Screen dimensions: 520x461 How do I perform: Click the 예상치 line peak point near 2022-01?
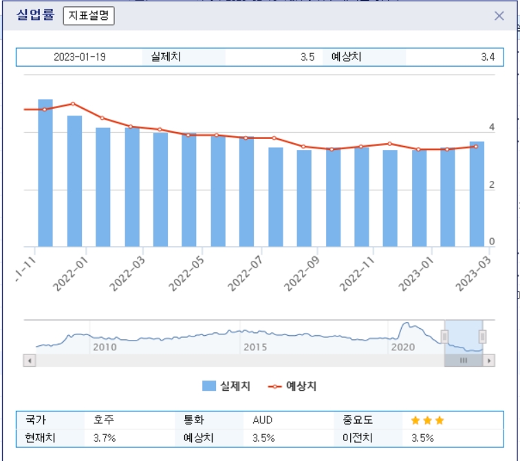click(x=73, y=104)
